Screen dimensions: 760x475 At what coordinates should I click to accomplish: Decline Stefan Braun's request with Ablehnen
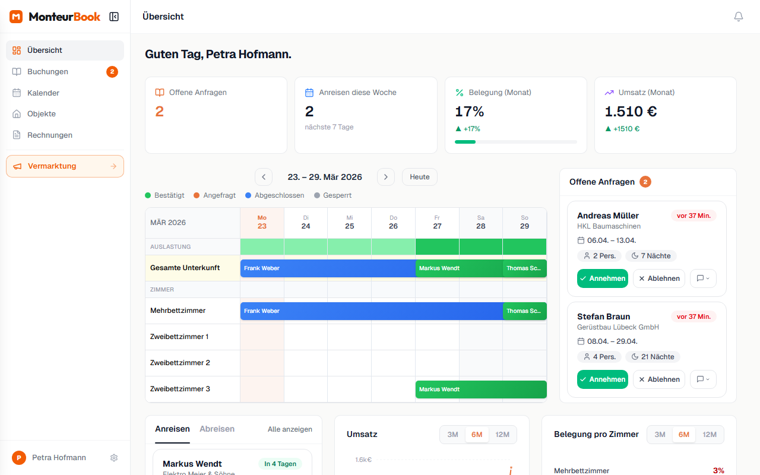pyautogui.click(x=658, y=379)
